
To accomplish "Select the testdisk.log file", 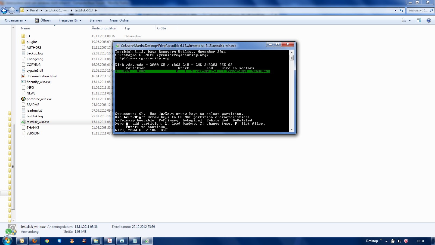I will tap(35, 116).
